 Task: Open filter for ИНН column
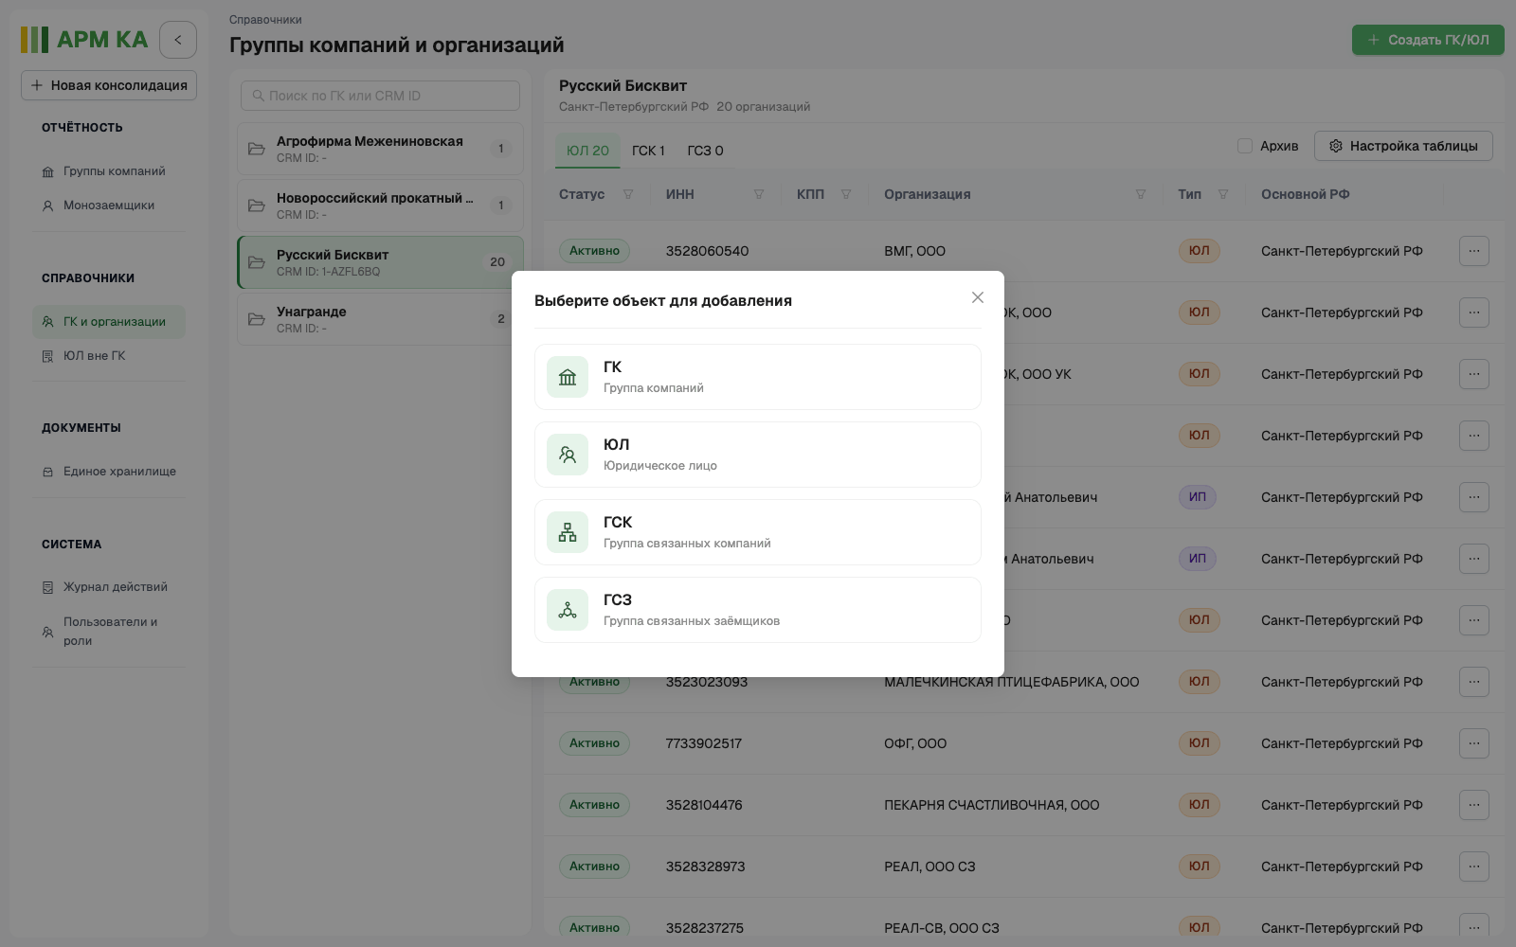(x=759, y=194)
